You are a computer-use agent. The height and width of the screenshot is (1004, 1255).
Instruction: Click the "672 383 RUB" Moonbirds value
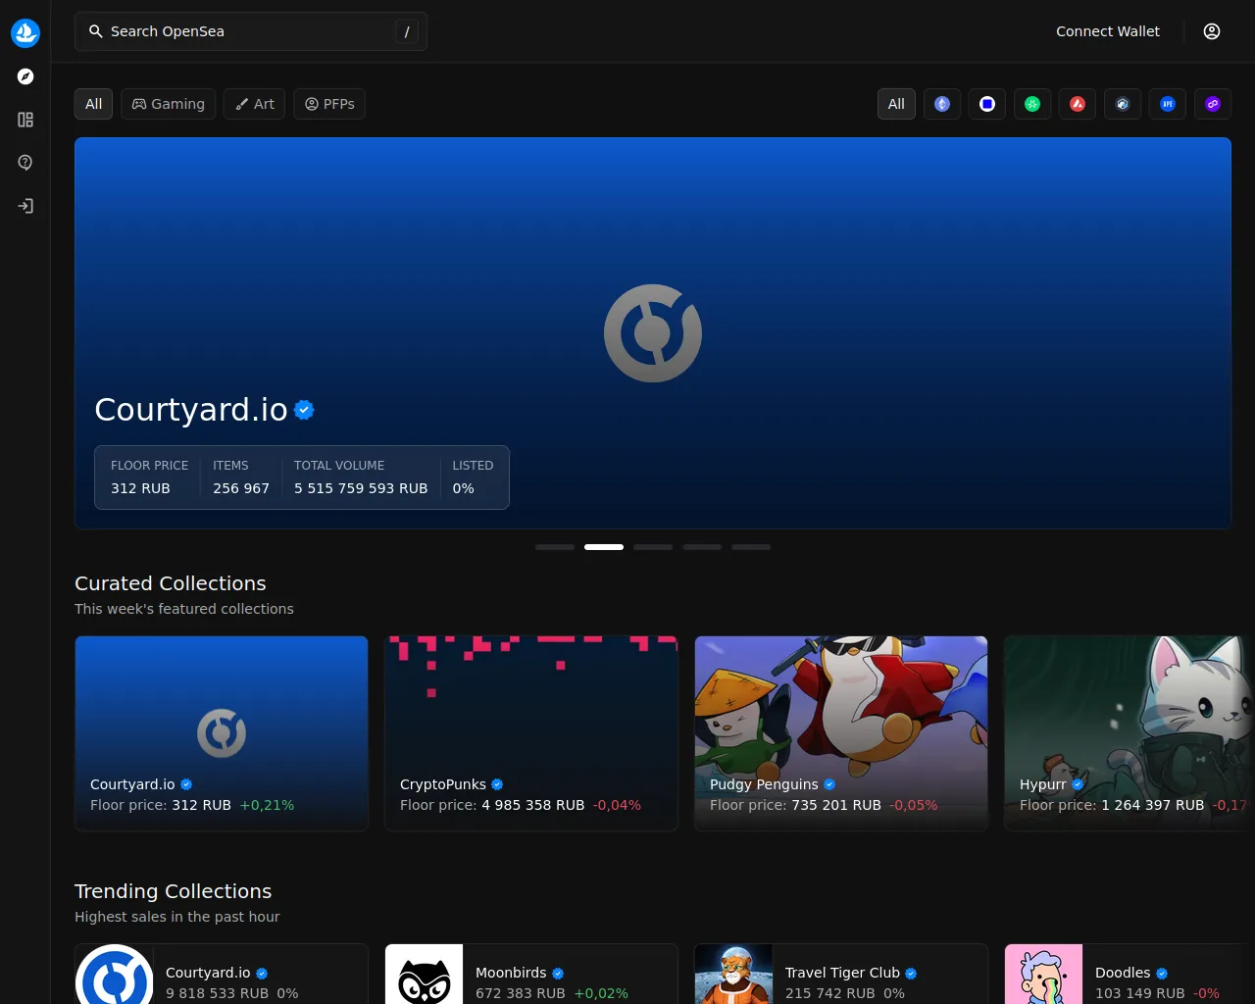pyautogui.click(x=521, y=993)
